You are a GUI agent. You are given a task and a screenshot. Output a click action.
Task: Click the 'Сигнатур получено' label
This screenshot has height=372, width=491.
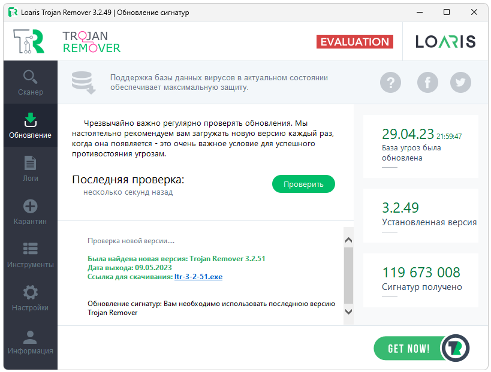[x=422, y=287]
